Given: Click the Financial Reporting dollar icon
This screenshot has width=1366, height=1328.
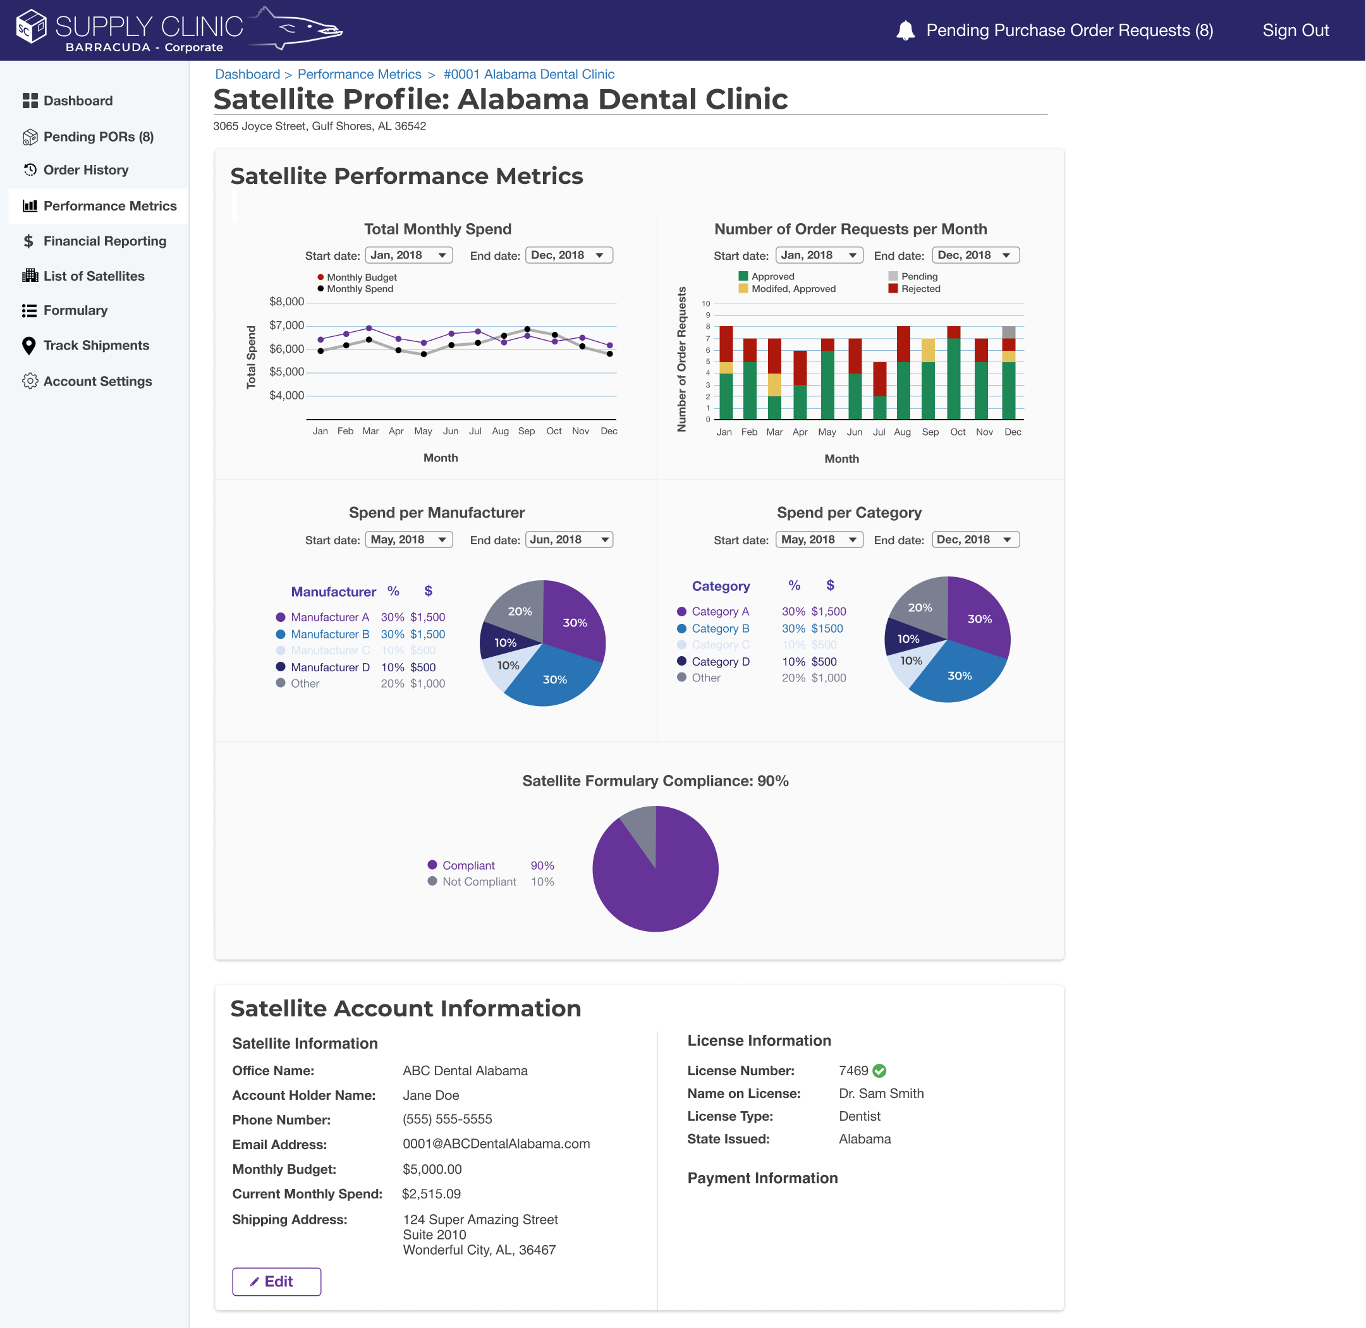Looking at the screenshot, I should pos(28,241).
